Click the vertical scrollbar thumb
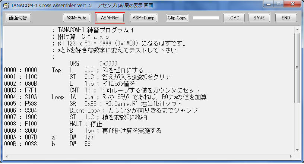The width and height of the screenshot is (304, 164). click(x=297, y=68)
